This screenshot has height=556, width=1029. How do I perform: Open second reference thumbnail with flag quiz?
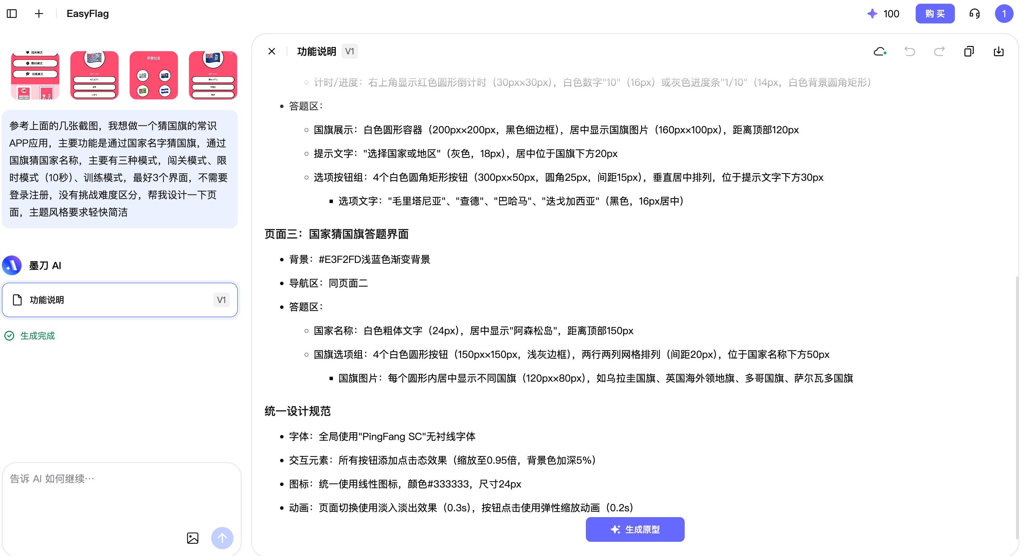pyautogui.click(x=94, y=75)
